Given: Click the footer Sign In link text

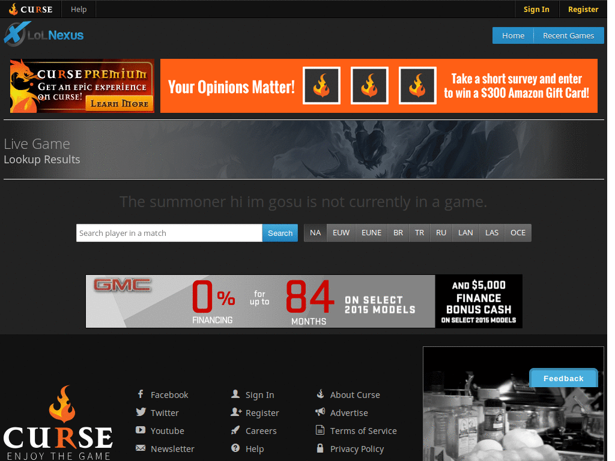Looking at the screenshot, I should coord(259,395).
